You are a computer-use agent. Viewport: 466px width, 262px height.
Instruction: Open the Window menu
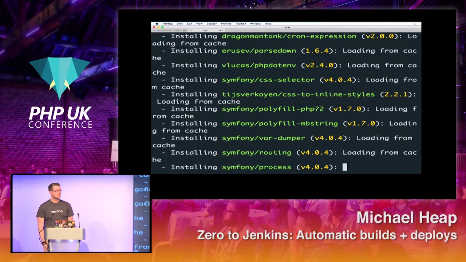[x=256, y=24]
